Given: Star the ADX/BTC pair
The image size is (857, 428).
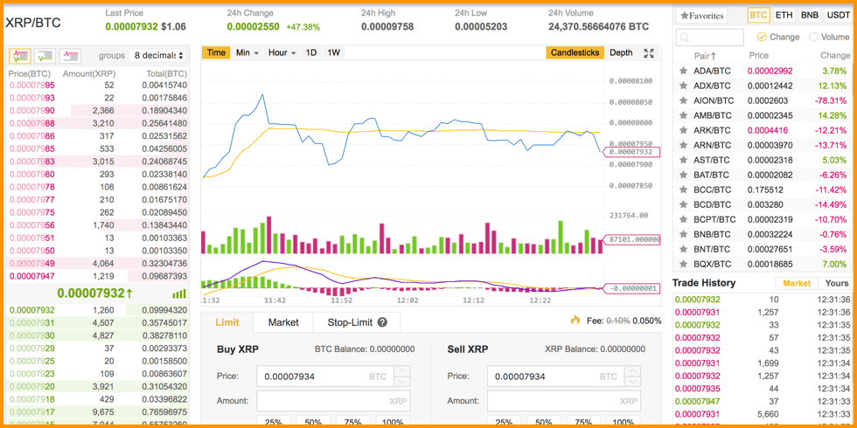Looking at the screenshot, I should tap(683, 86).
